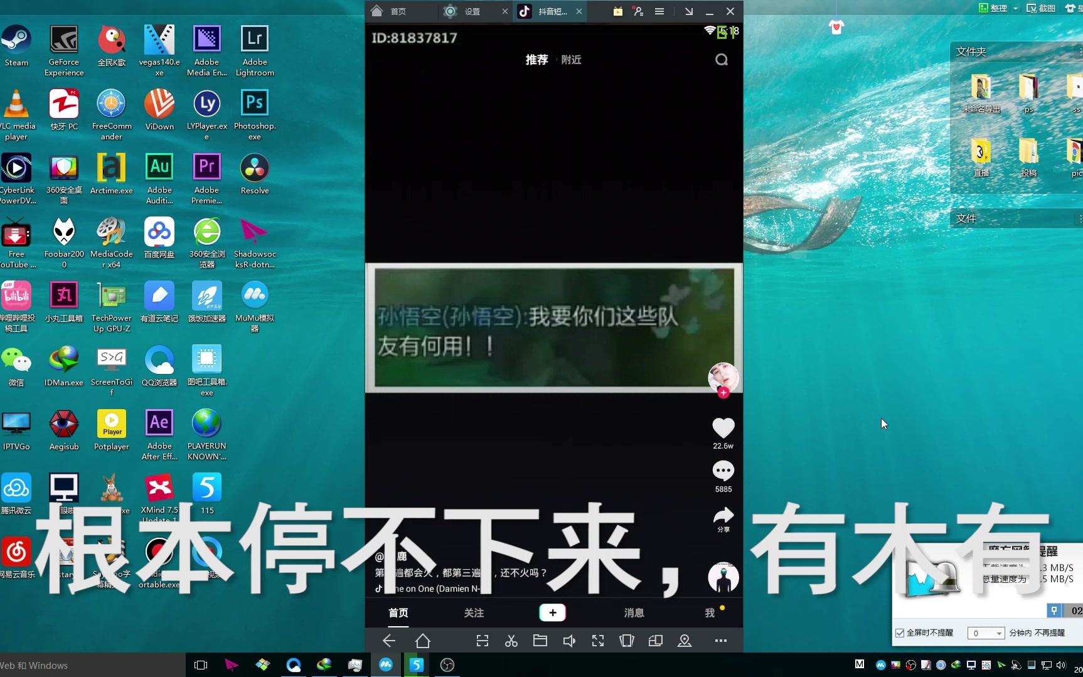Click the music title One on One
Screen dimensions: 1083x677
[433, 589]
